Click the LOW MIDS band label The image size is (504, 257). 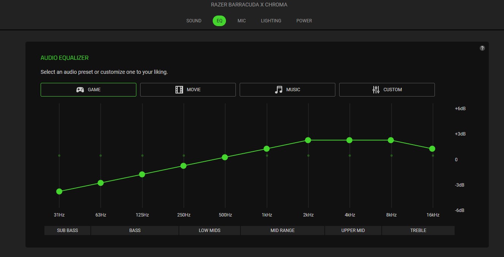[x=210, y=231]
